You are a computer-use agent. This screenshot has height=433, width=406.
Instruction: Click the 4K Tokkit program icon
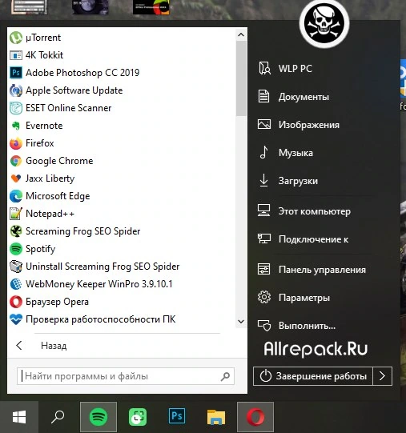click(x=16, y=55)
